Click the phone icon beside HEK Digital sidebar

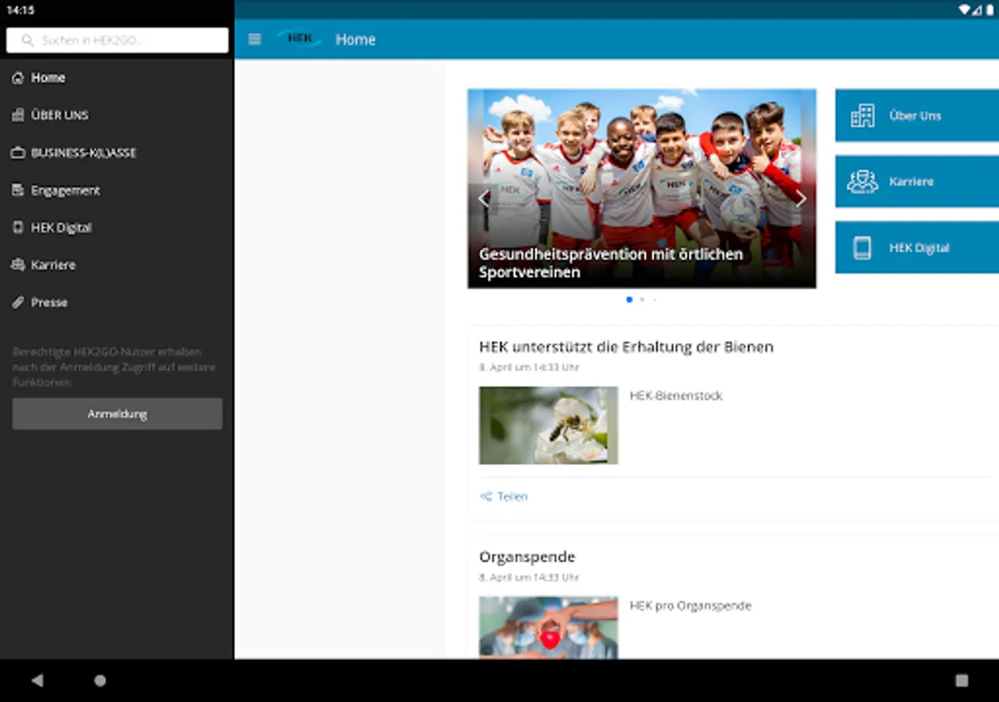pos(18,228)
